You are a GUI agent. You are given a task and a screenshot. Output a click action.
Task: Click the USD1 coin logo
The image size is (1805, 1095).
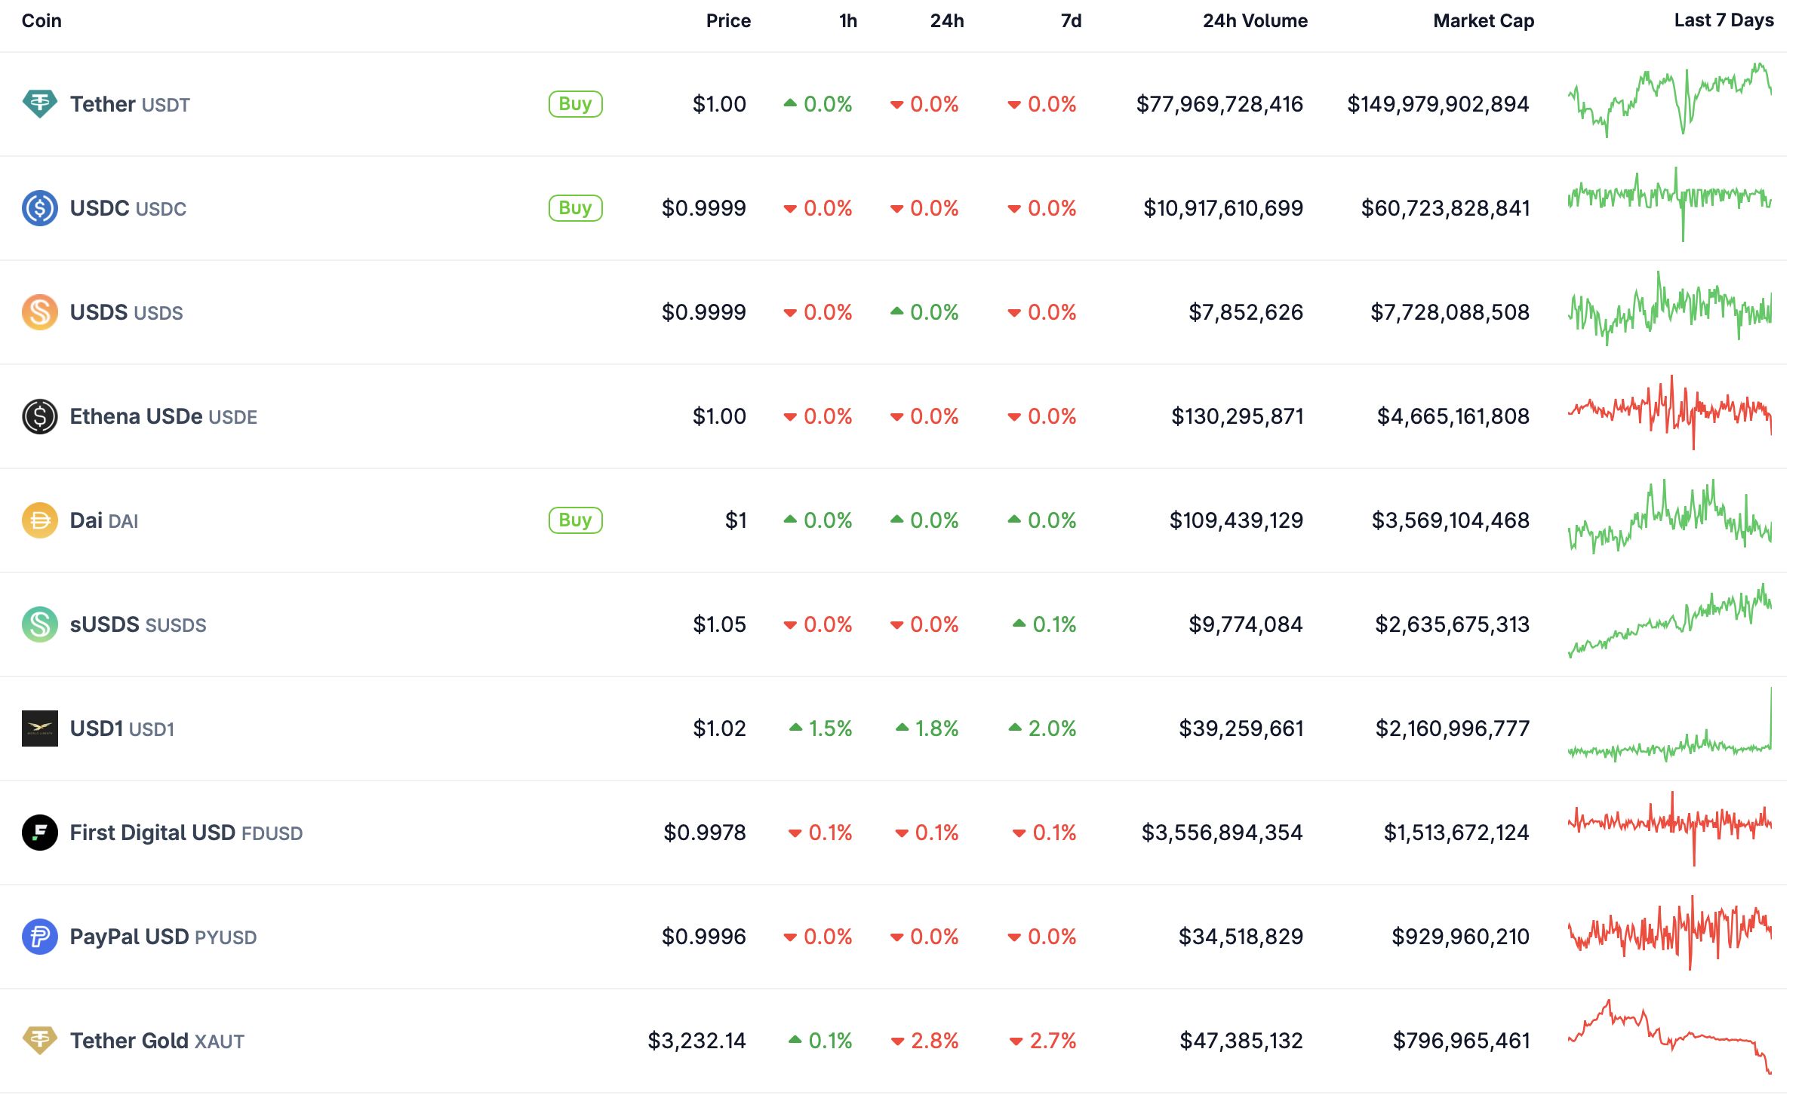[39, 728]
